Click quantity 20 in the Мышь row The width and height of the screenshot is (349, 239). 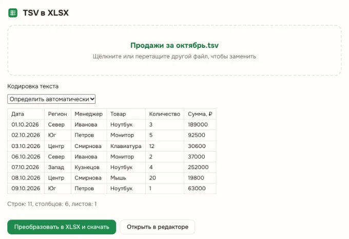[165, 178]
